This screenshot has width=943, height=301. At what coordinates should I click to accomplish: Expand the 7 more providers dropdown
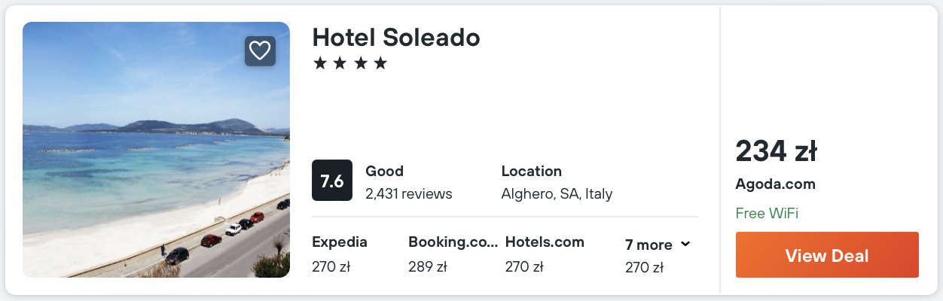[x=658, y=245]
